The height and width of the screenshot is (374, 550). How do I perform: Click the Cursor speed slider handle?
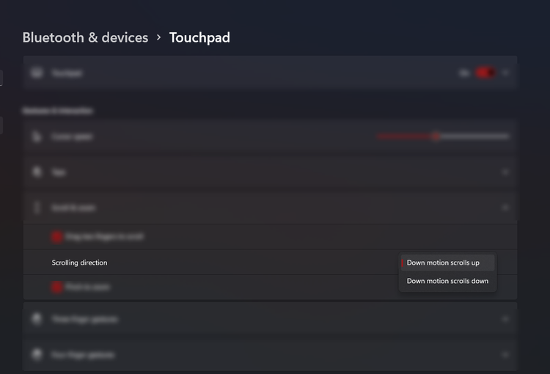(x=436, y=136)
